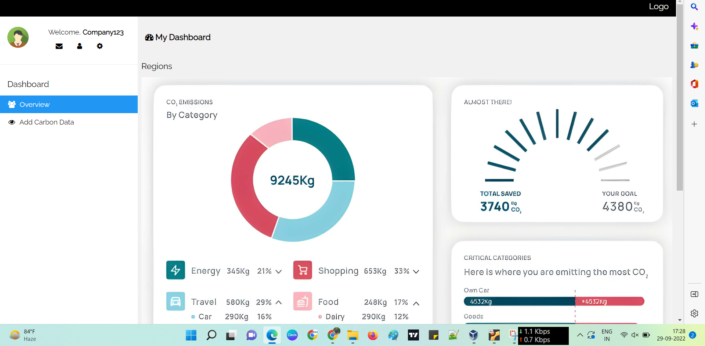The width and height of the screenshot is (705, 346).
Task: Click the user profile icon under Welcome
Action: (80, 46)
